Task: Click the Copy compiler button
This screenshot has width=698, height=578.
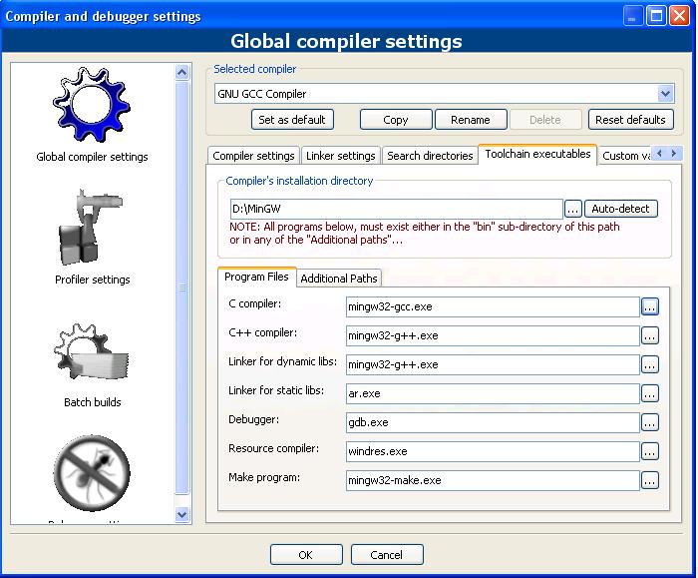Action: [395, 120]
